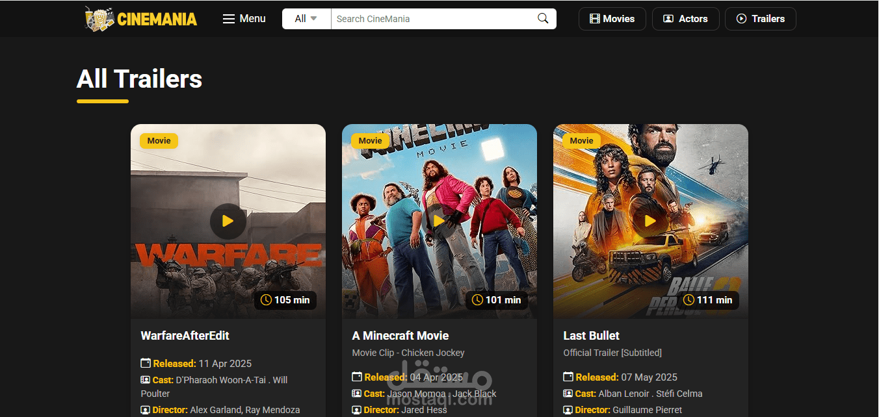Click the cast icon on WarfareAfterEdit card
Image resolution: width=879 pixels, height=417 pixels.
point(146,380)
